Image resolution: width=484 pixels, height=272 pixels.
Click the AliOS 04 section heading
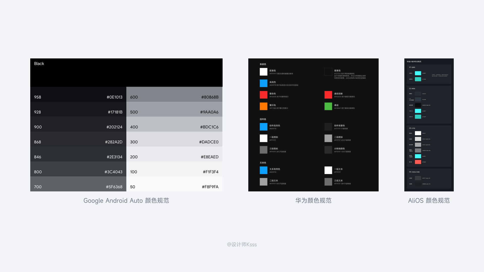click(x=414, y=172)
